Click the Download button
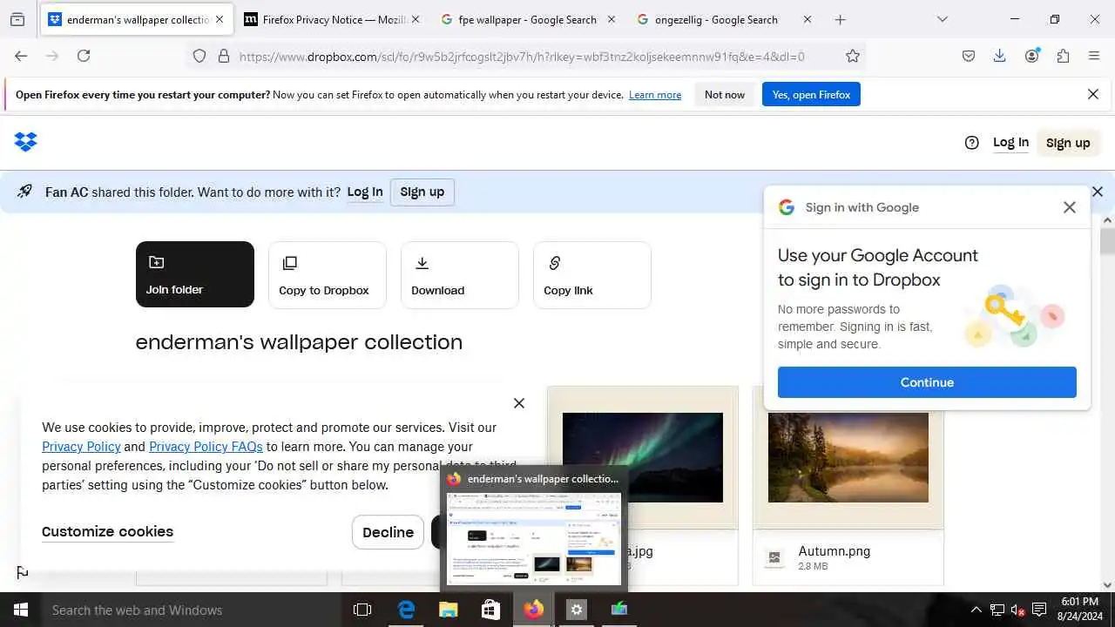Viewport: 1115px width, 627px height. (460, 274)
